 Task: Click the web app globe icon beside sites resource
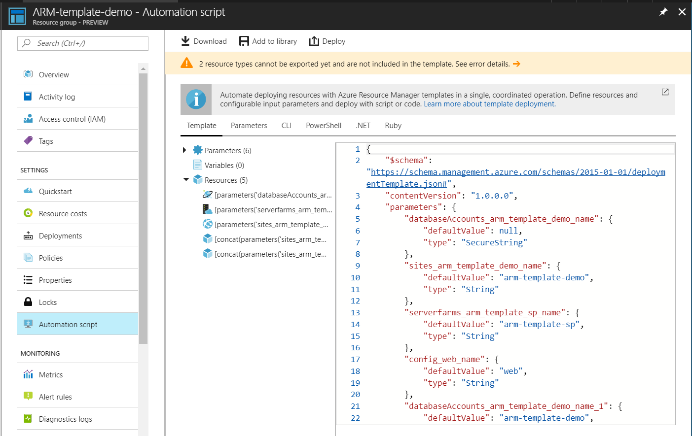(207, 224)
